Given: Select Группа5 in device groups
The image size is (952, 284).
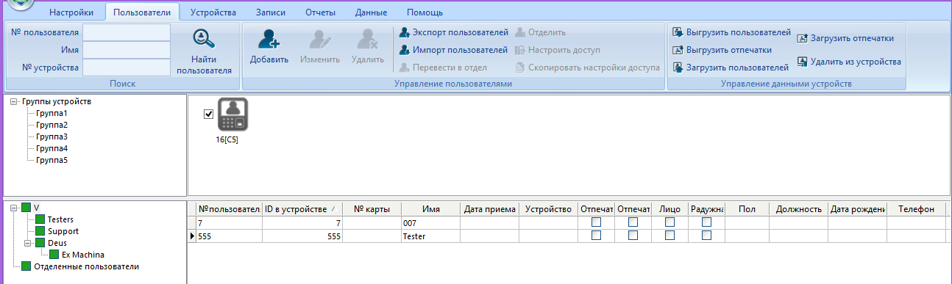Looking at the screenshot, I should [x=51, y=160].
